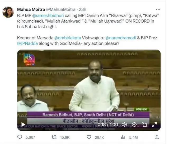Open the @ombirlakota mention link

click(x=68, y=38)
